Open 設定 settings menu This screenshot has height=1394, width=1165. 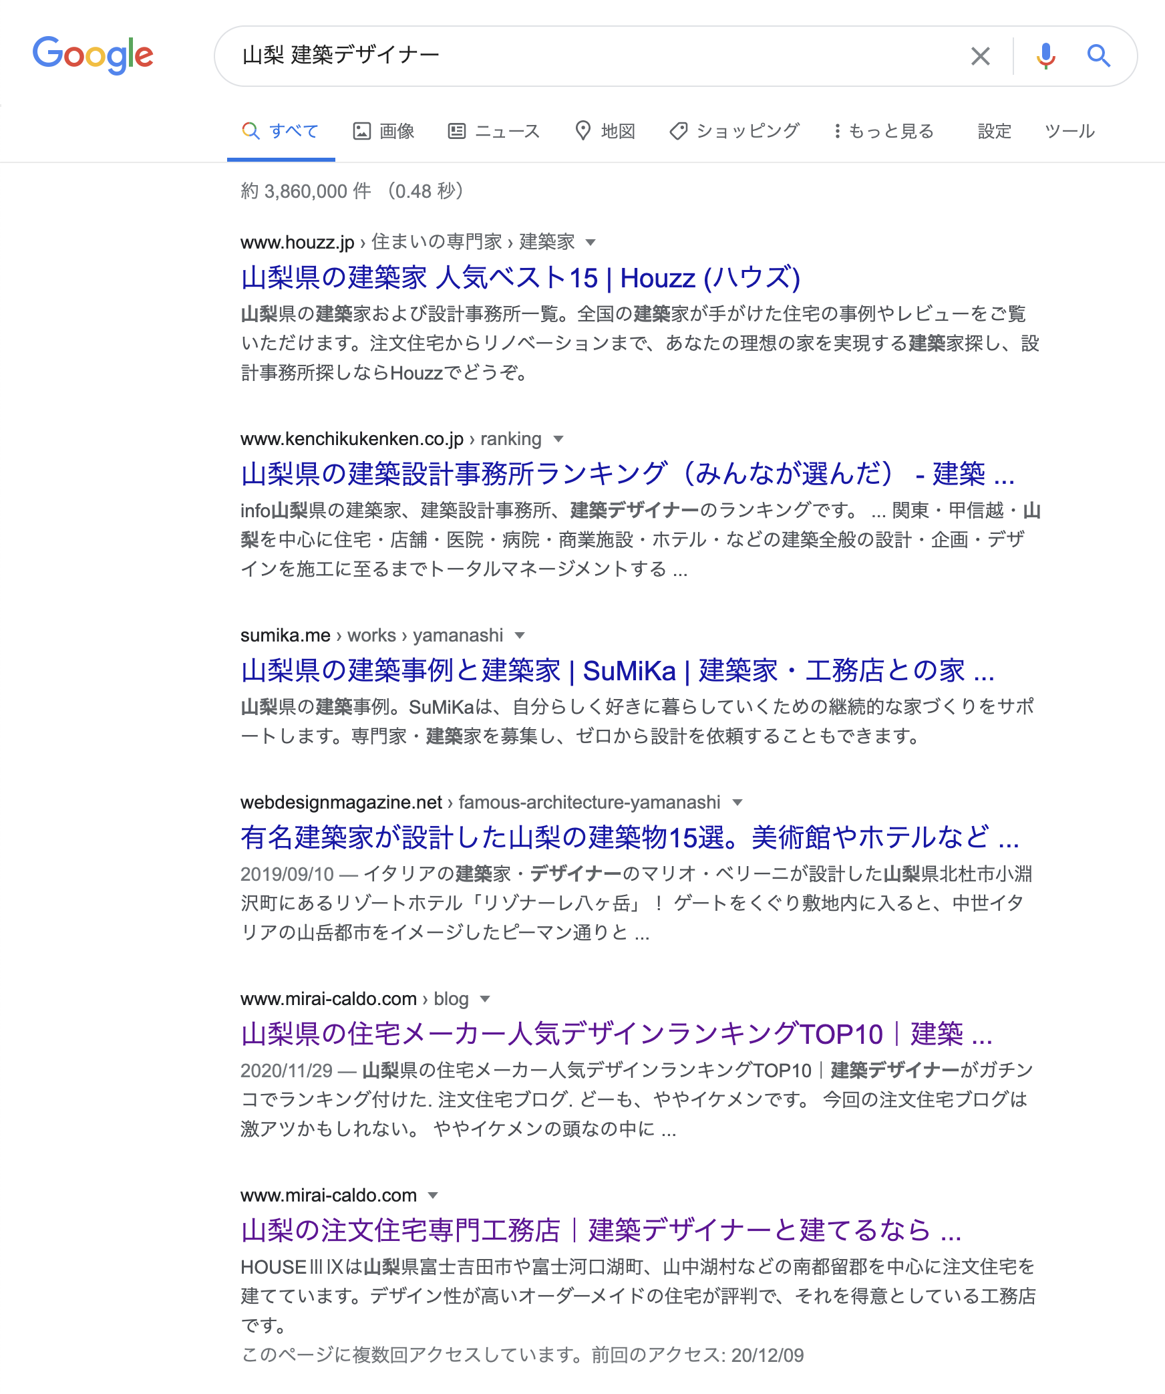point(994,131)
